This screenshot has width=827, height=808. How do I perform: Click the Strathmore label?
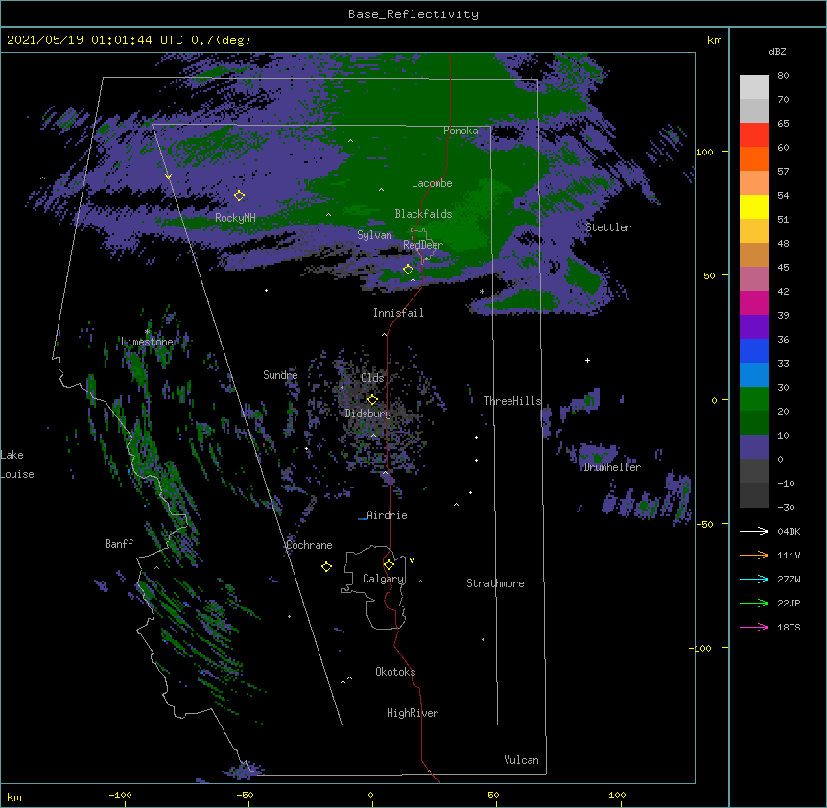[x=495, y=583]
